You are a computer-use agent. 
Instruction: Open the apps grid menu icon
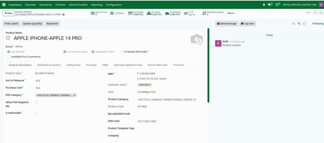click(x=4, y=5)
